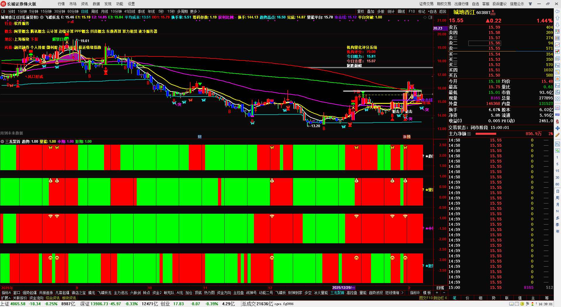Viewport: 561px width, 307px height.
Task: Expand the 扩展 panel at bottom left
Action: click(6, 298)
